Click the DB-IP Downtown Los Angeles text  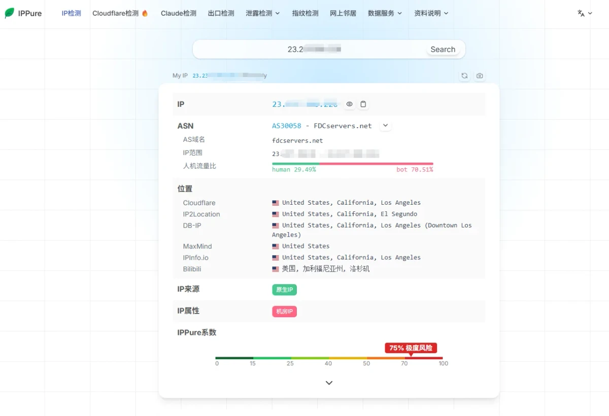coord(372,230)
